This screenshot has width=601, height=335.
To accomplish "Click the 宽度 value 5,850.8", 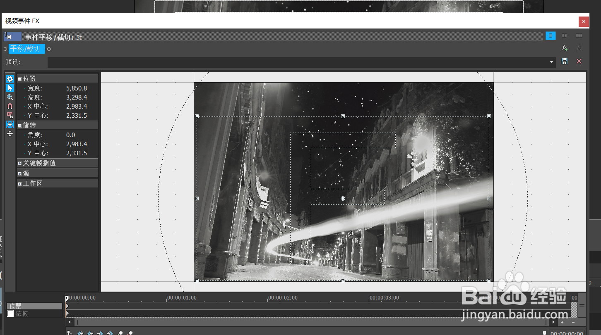I will (x=77, y=88).
